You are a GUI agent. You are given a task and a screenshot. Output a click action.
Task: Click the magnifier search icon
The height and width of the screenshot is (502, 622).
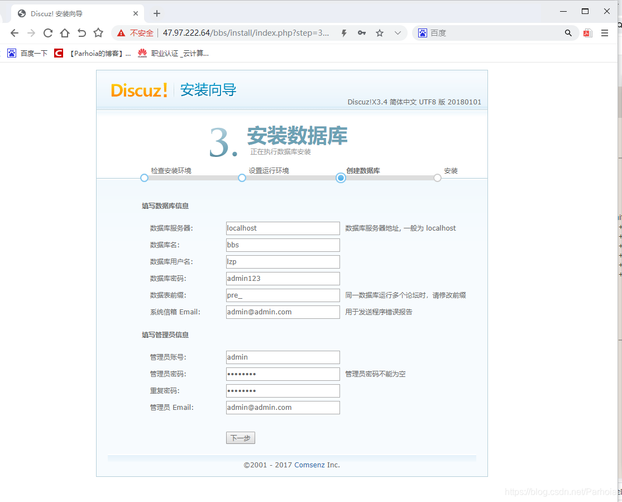pos(568,33)
